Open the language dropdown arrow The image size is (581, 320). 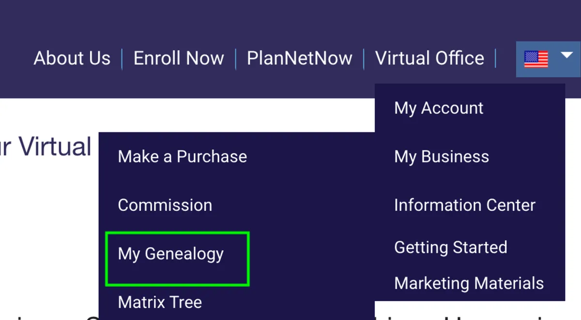pos(566,56)
